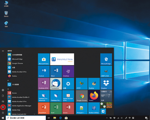Open the FileMaker Pro Advanced tile
The width and height of the screenshot is (150, 120).
point(44,96)
